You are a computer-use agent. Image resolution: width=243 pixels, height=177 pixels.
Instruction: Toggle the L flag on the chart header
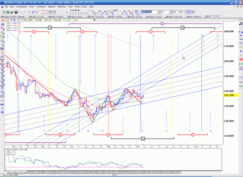(9, 20)
